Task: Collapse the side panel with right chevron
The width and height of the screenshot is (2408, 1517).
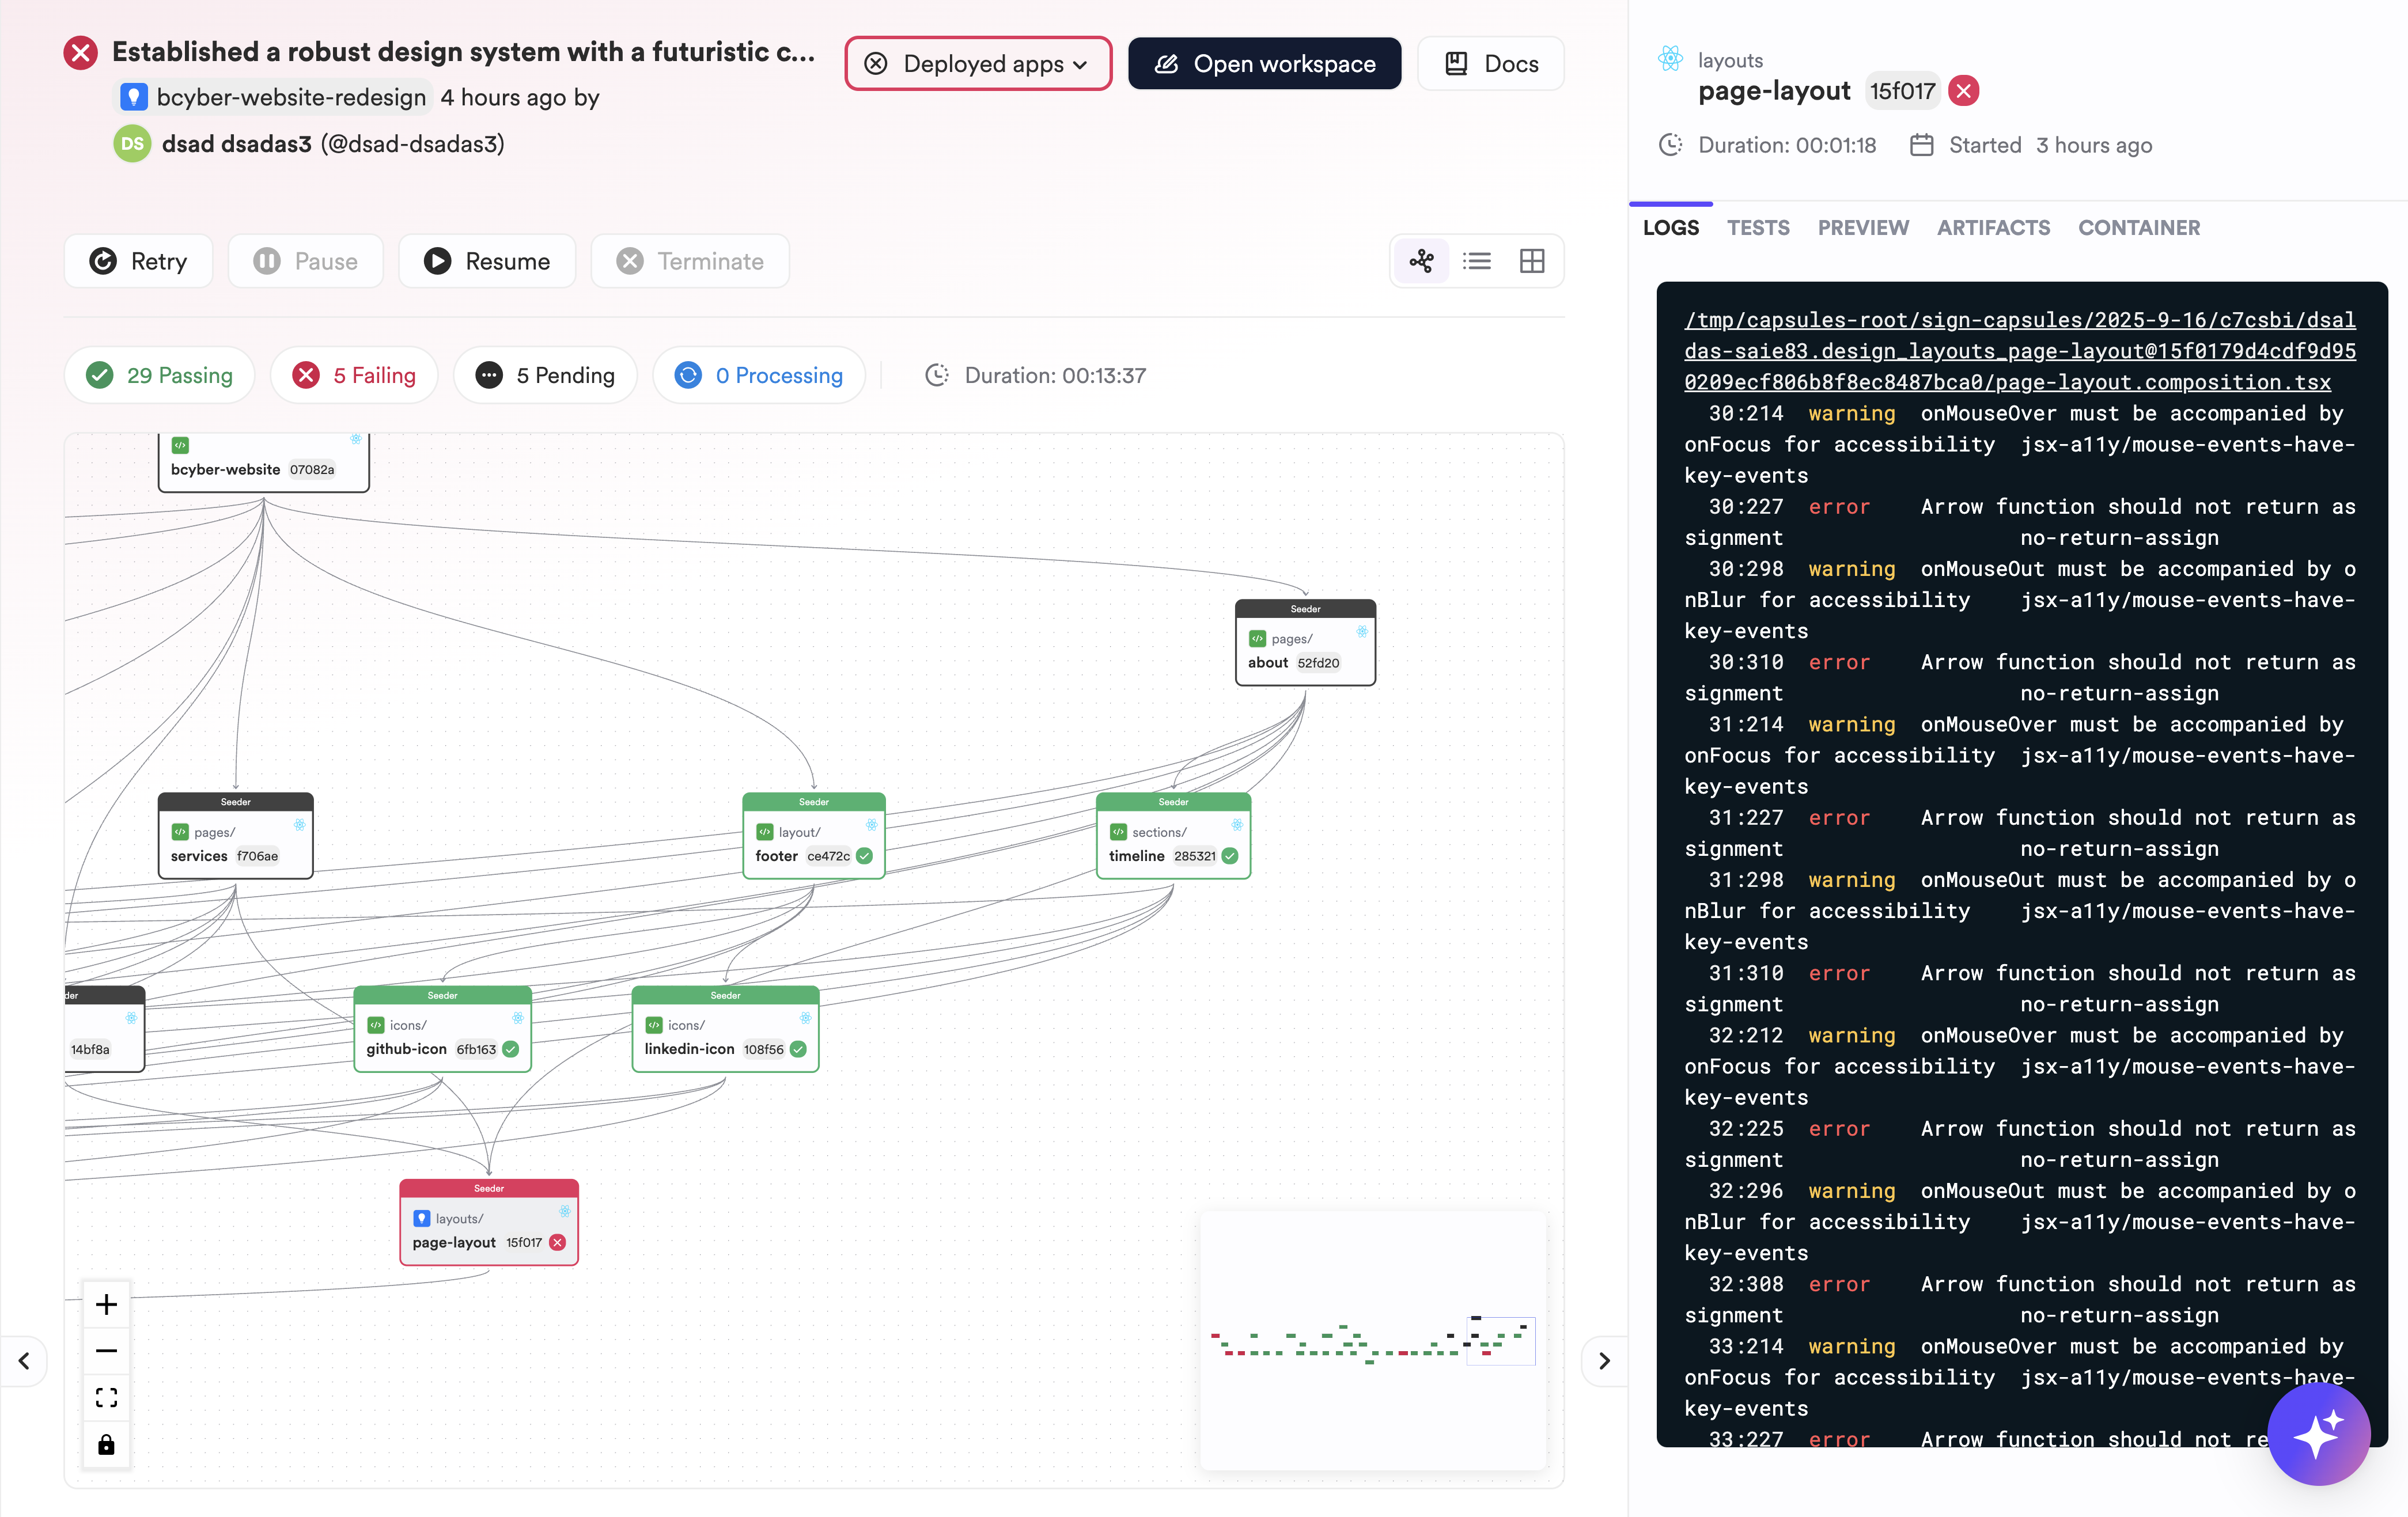Action: [x=1604, y=1361]
